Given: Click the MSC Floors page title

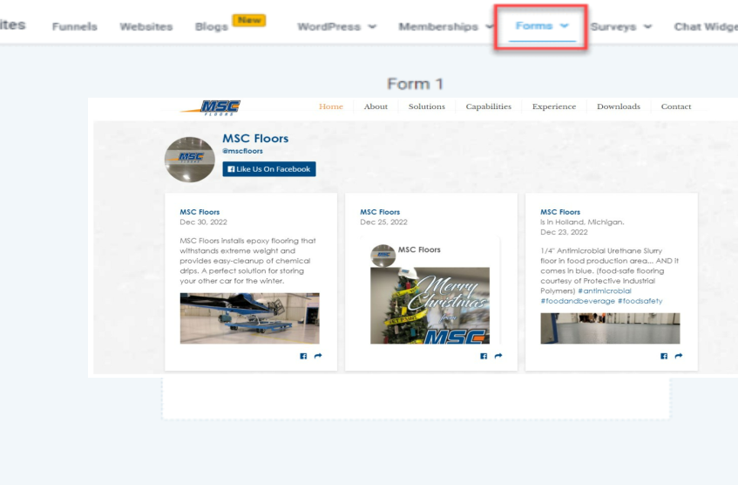Looking at the screenshot, I should [x=255, y=139].
